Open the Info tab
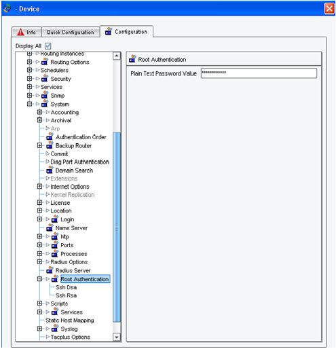Image resolution: width=336 pixels, height=349 pixels. [x=26, y=32]
